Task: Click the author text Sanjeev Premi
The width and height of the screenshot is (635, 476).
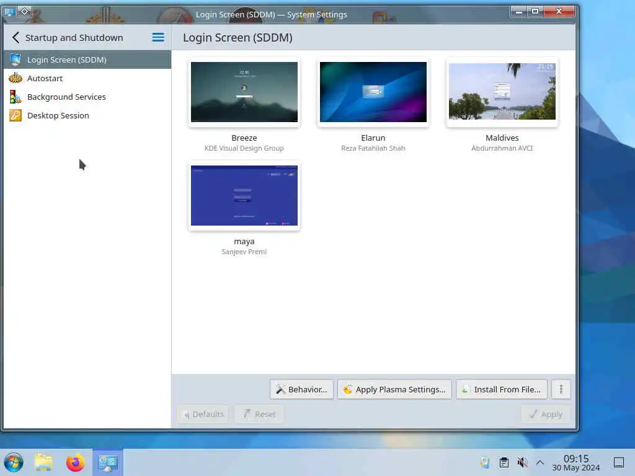Action: [244, 252]
